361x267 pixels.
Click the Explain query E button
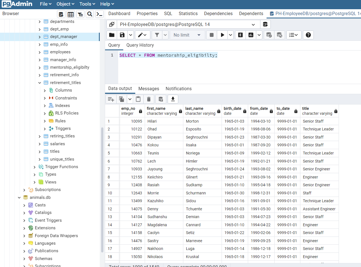pos(240,35)
